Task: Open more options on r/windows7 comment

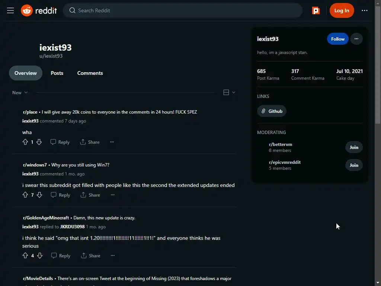Action: 112,195
